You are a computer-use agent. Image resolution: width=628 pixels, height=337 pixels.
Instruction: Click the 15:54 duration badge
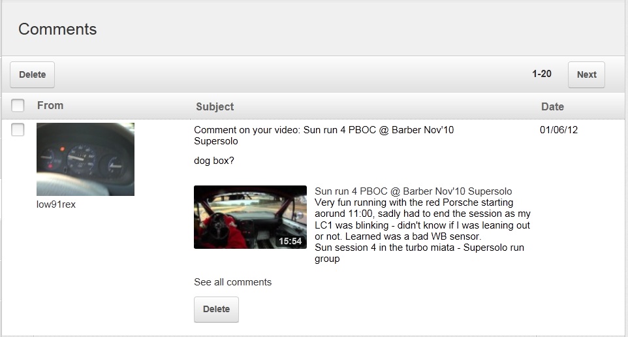point(290,241)
